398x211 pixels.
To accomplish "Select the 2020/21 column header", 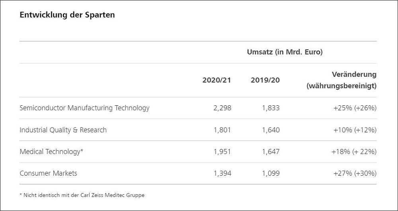I will 217,80.
